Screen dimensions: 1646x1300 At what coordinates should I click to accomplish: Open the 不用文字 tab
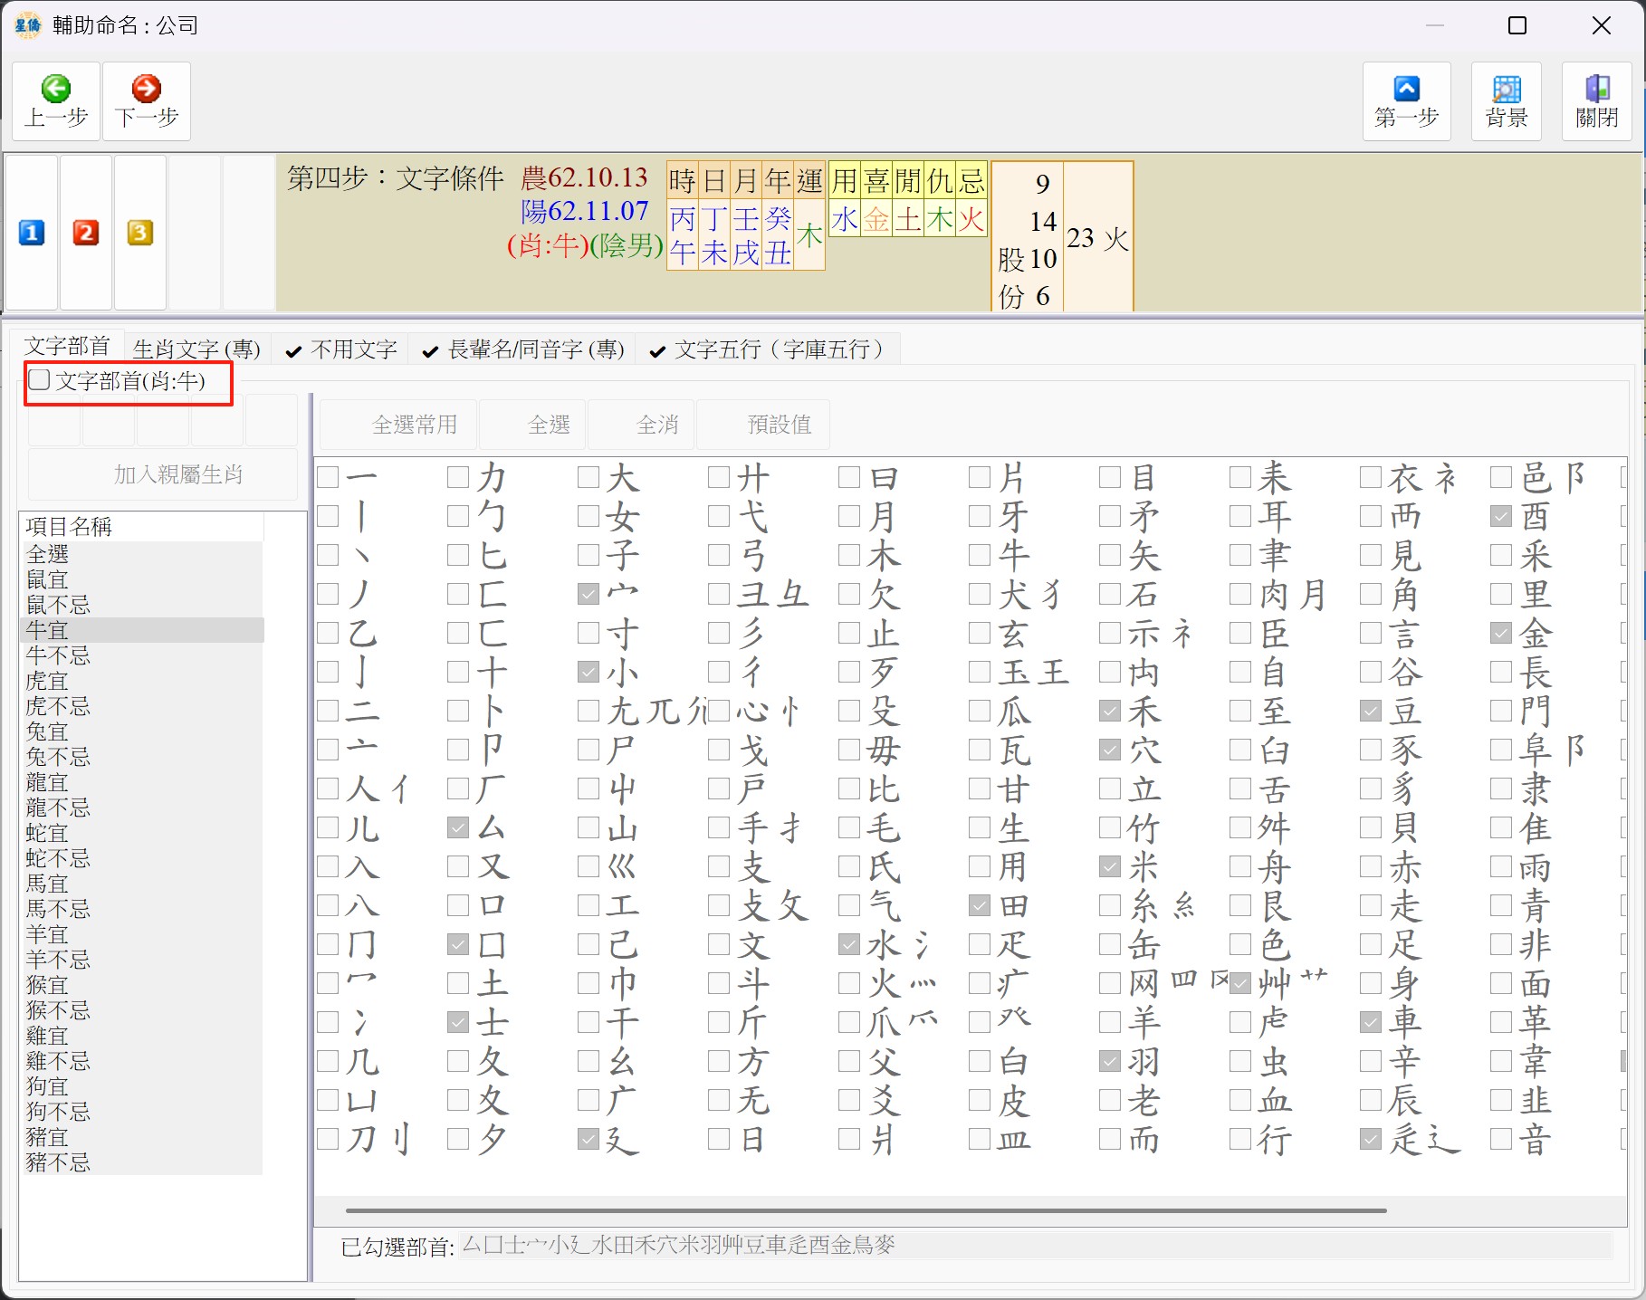point(342,349)
